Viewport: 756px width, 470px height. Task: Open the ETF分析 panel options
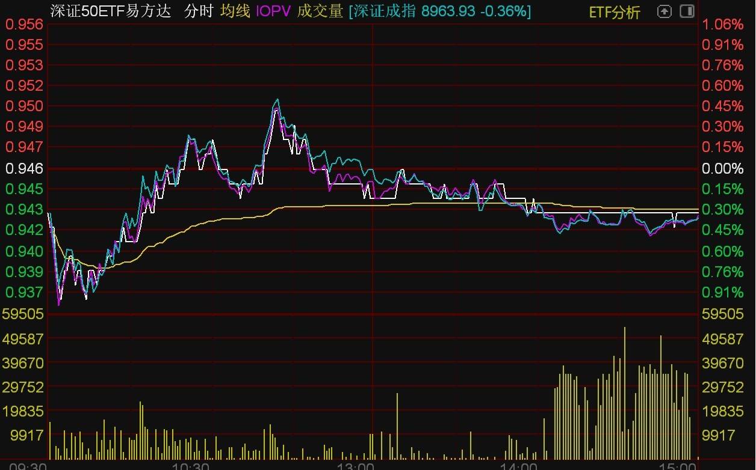coord(612,11)
